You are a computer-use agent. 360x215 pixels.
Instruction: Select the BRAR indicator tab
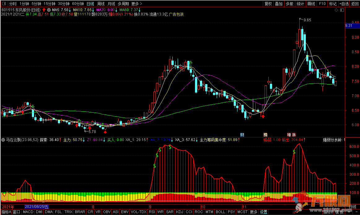80,212
